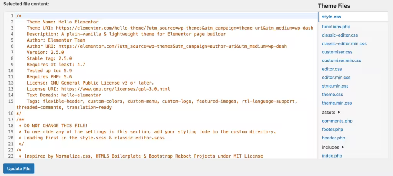Open style.css in Theme Files

click(x=331, y=17)
